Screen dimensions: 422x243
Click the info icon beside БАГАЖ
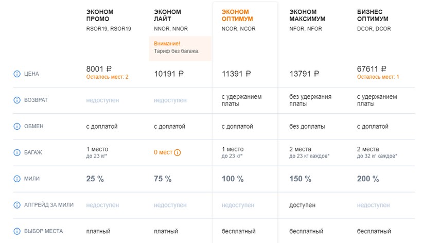coord(17,152)
